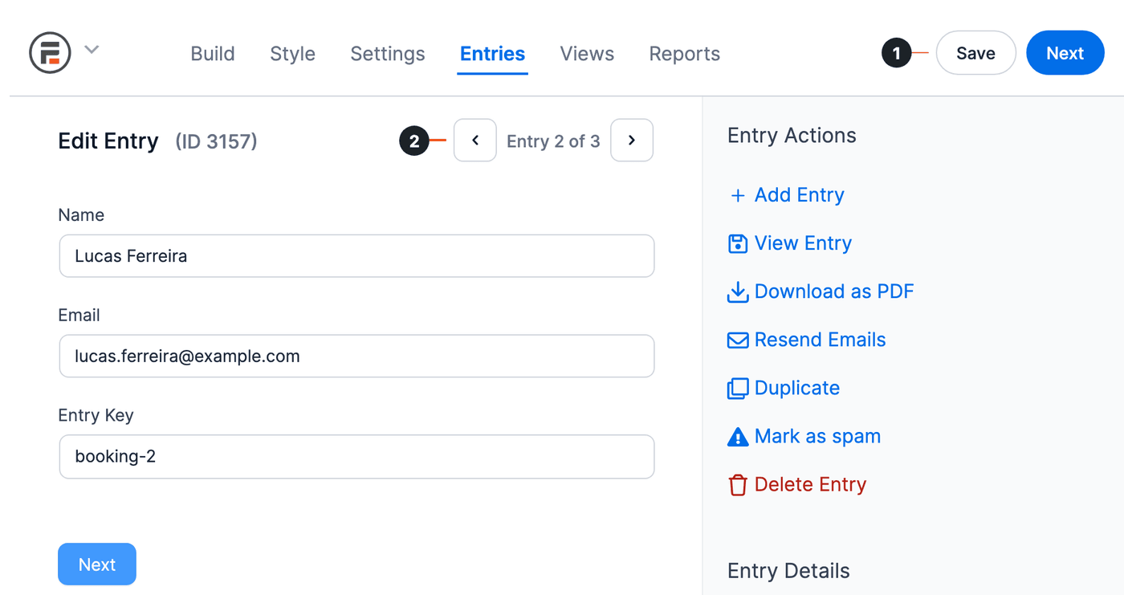Select the Entries tab

click(x=492, y=54)
